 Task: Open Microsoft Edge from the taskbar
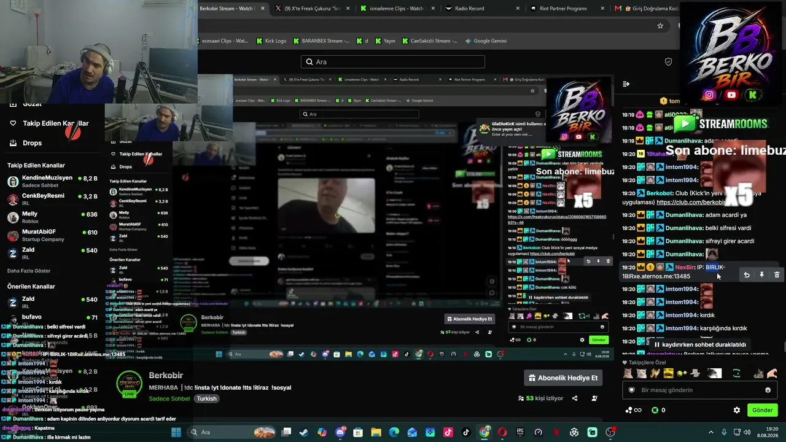click(394, 432)
